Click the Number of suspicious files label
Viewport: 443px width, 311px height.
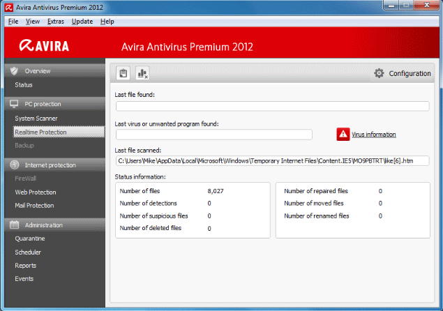coord(154,215)
